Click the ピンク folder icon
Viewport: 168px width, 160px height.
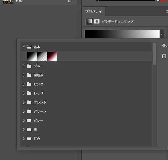29,84
